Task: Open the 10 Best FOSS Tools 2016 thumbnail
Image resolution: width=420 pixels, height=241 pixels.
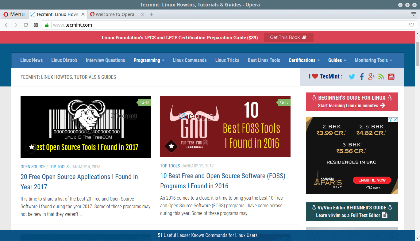Action: [x=225, y=126]
